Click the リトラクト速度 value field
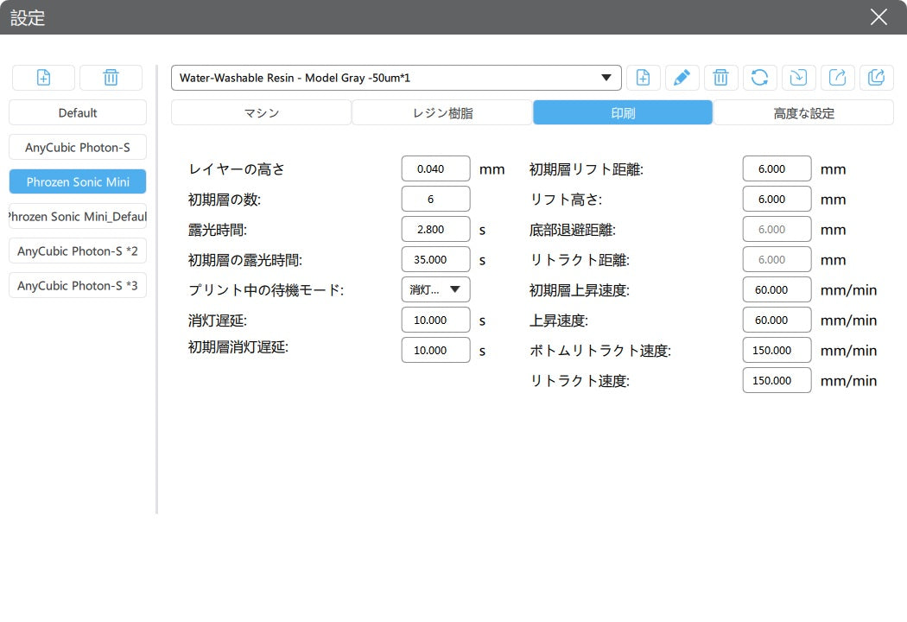907x622 pixels. 776,380
